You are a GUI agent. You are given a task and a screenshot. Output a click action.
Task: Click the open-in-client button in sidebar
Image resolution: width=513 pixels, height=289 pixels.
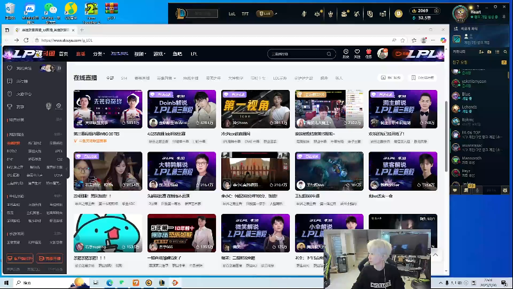pyautogui.click(x=20, y=258)
